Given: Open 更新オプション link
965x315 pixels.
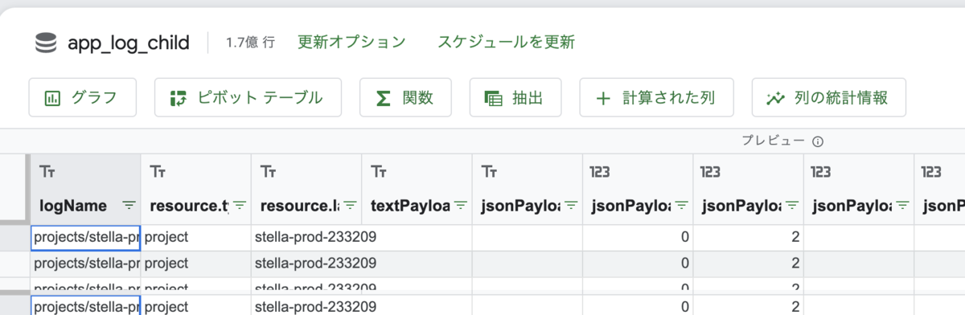Looking at the screenshot, I should pos(351,42).
